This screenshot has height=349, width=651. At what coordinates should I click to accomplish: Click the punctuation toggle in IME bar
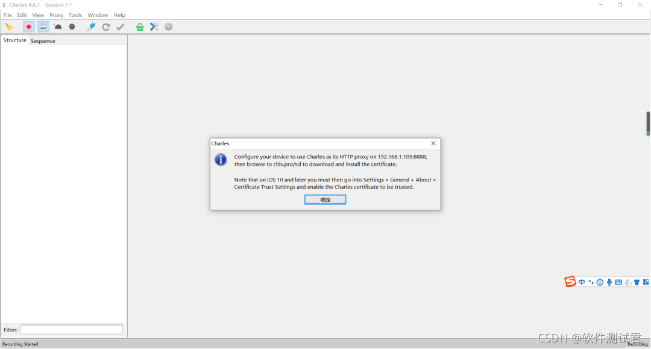click(591, 282)
